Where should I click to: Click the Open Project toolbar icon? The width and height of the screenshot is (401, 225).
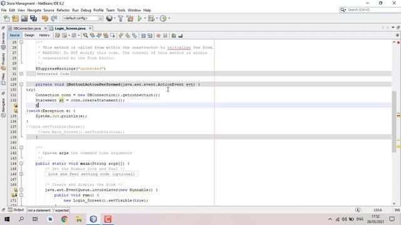click(x=24, y=18)
